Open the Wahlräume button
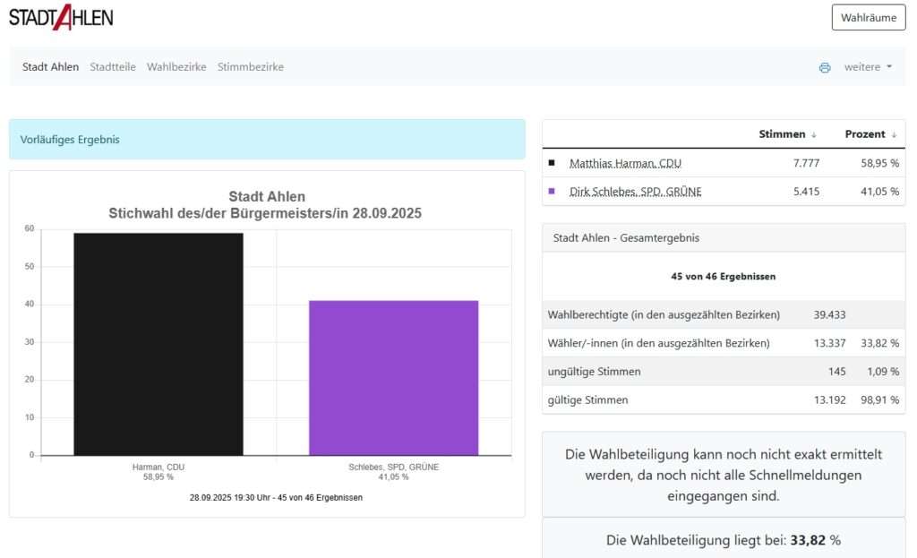 coord(868,17)
